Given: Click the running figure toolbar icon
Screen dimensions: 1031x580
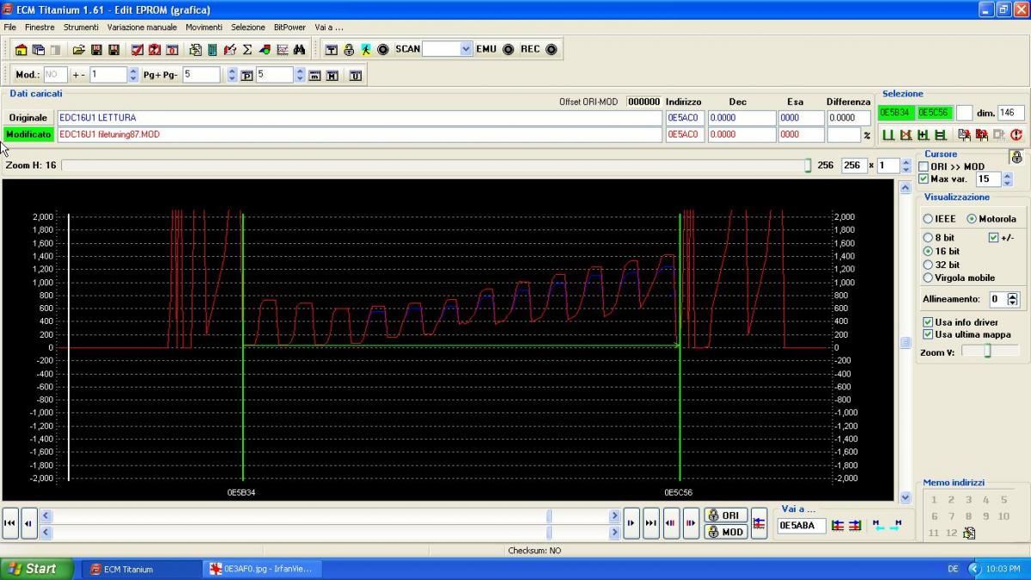Looking at the screenshot, I should [x=366, y=49].
